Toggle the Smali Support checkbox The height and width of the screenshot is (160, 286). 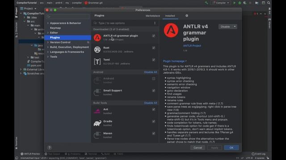[x=154, y=91]
